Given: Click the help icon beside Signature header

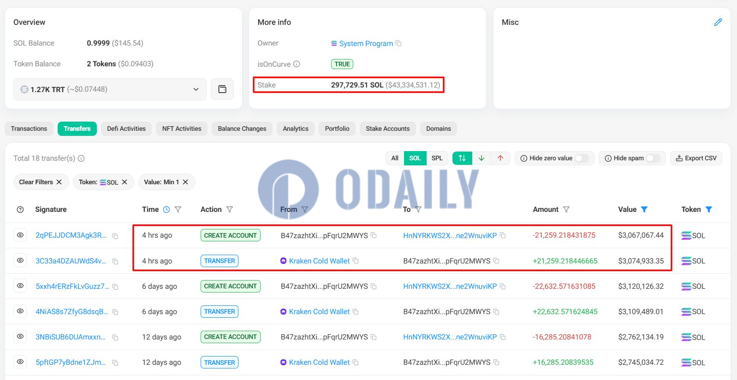Looking at the screenshot, I should [x=20, y=210].
